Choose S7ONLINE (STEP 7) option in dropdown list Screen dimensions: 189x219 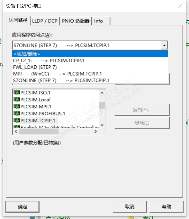click(90, 80)
